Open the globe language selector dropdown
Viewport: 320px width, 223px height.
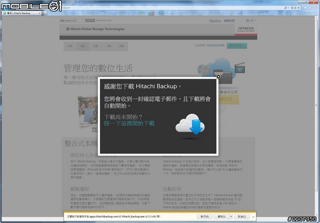251,21
